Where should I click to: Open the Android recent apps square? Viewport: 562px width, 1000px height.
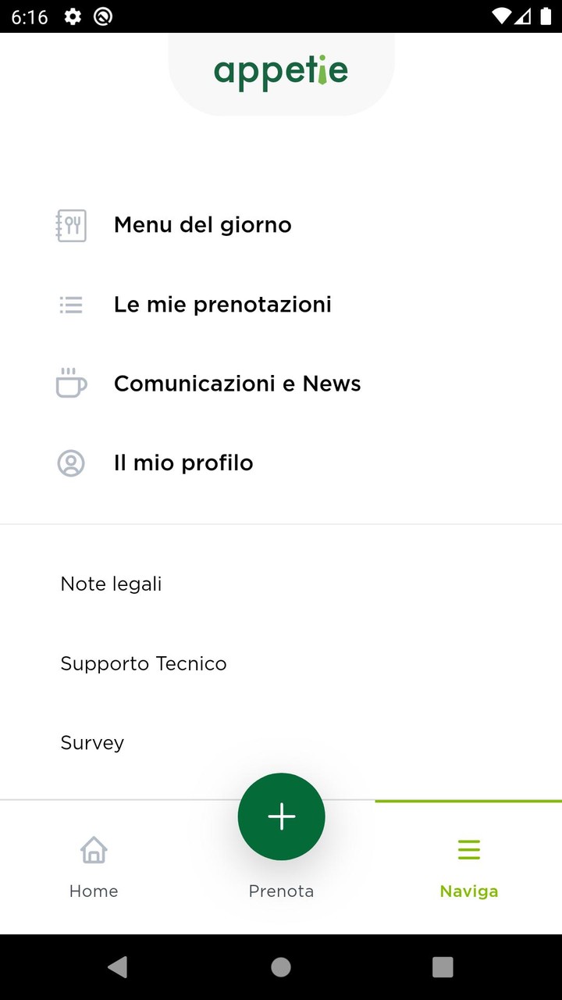[x=443, y=967]
